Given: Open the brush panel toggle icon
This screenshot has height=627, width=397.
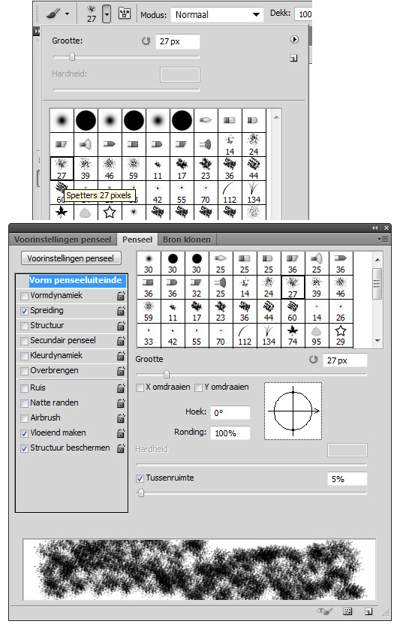Looking at the screenshot, I should (125, 14).
